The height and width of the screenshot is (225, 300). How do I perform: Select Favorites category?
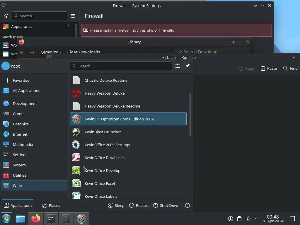34,80
